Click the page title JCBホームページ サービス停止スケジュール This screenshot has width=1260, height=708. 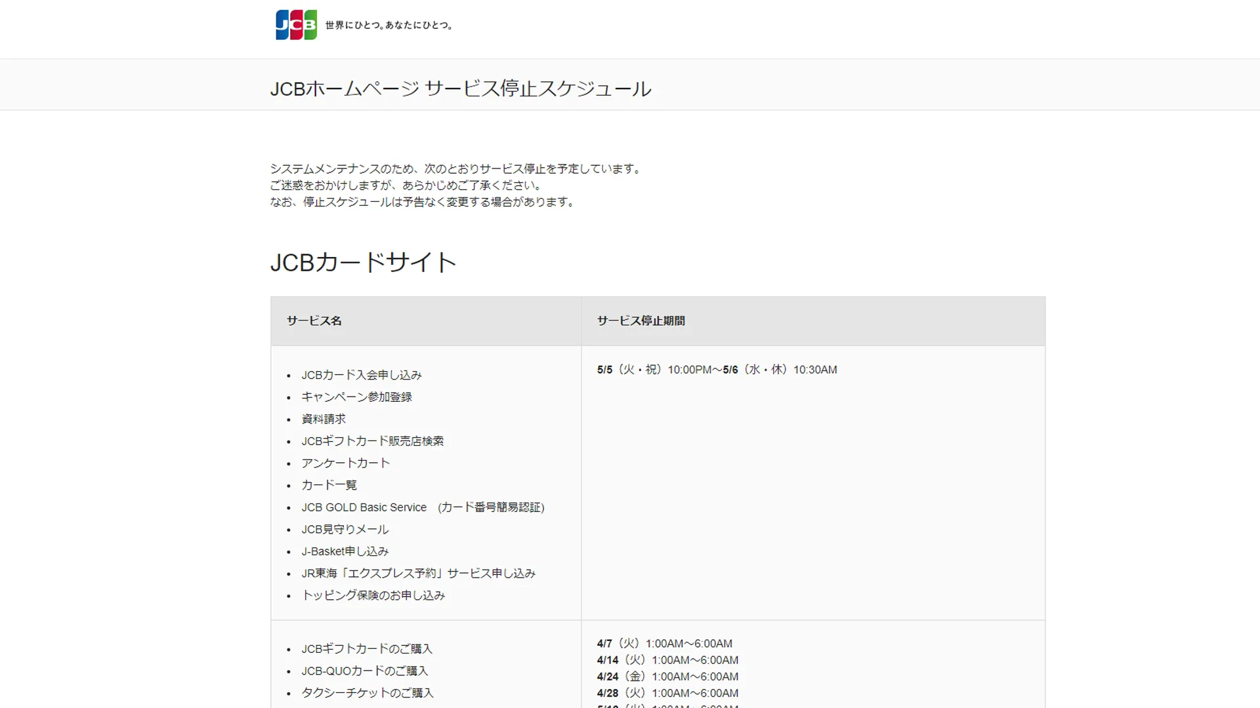click(461, 88)
